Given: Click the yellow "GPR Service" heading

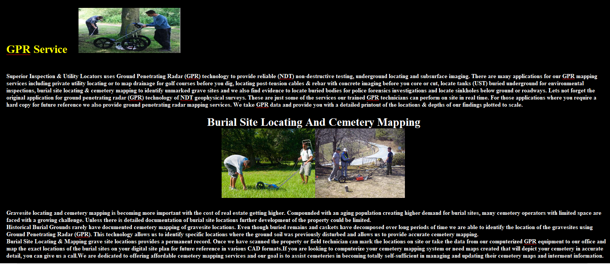Looking at the screenshot, I should click(37, 50).
